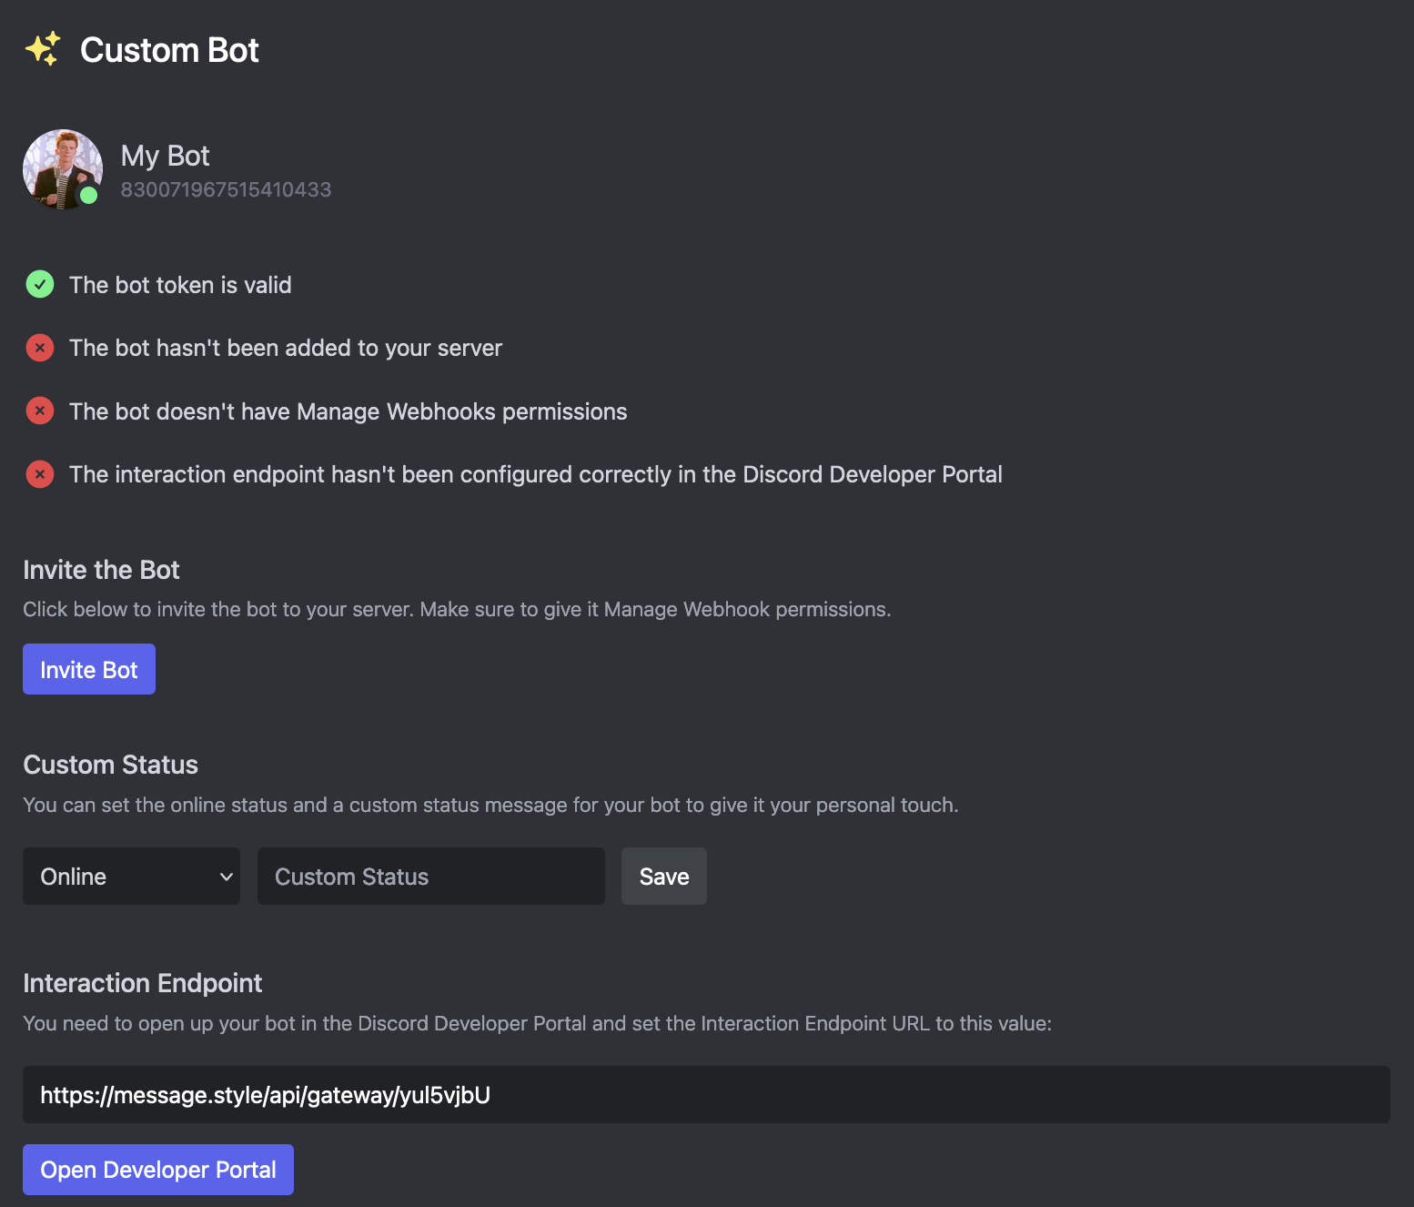Click the My Bot avatar picture

[62, 169]
